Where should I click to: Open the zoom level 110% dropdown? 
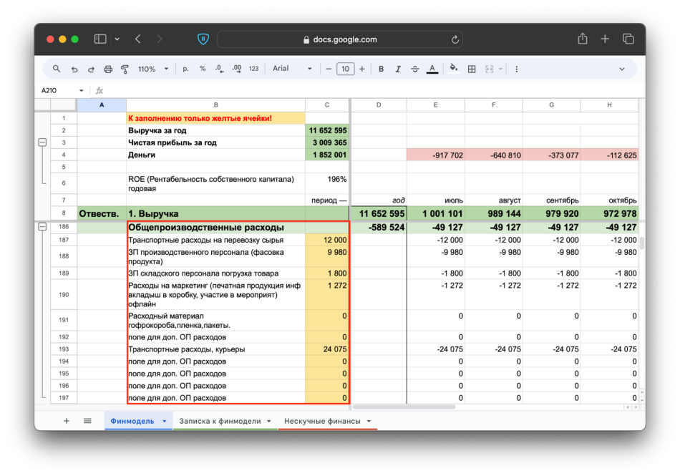coord(152,69)
